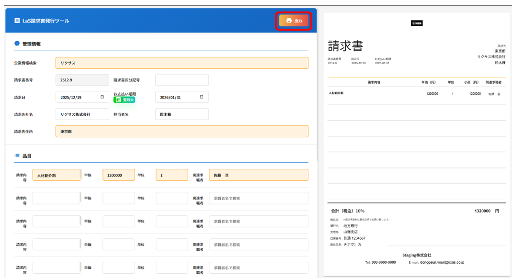
Task: Click the document icon beside LaS請求書発行ツール
Action: (x=17, y=21)
